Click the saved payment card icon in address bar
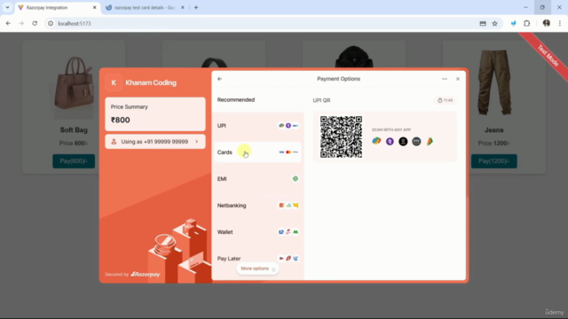 [x=483, y=24]
